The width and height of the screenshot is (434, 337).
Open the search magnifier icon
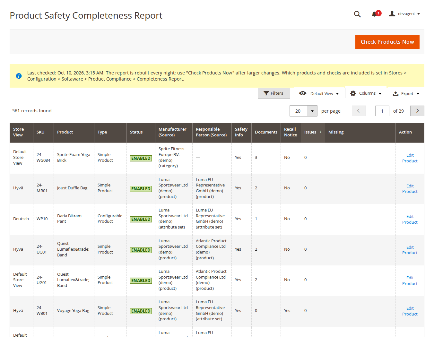click(x=357, y=14)
